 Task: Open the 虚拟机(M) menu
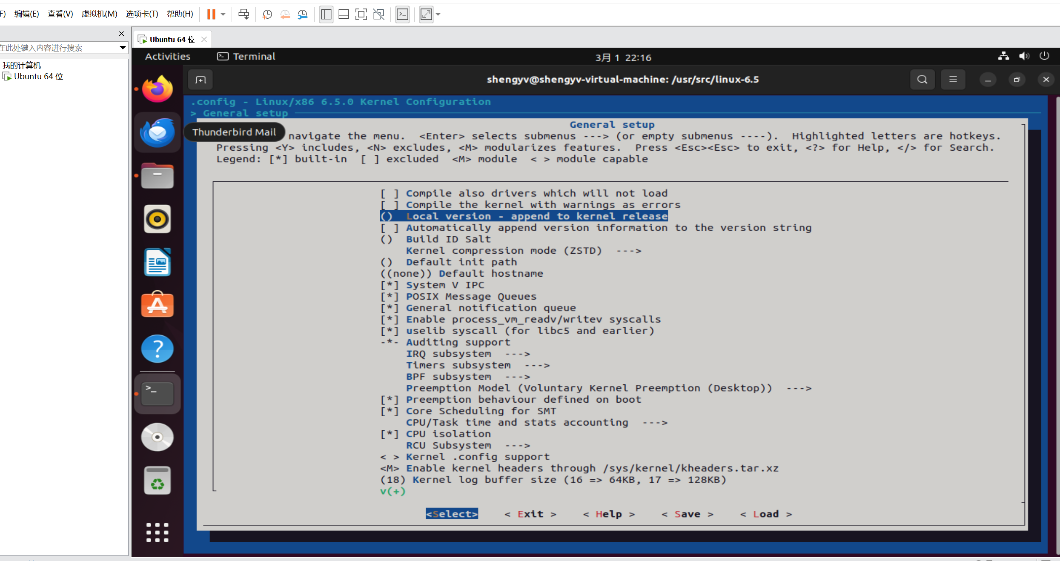point(99,14)
